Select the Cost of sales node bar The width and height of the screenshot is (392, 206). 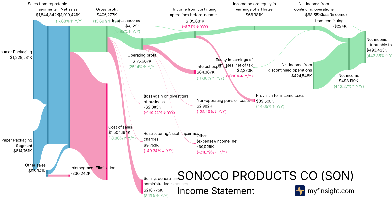[x=107, y=131]
